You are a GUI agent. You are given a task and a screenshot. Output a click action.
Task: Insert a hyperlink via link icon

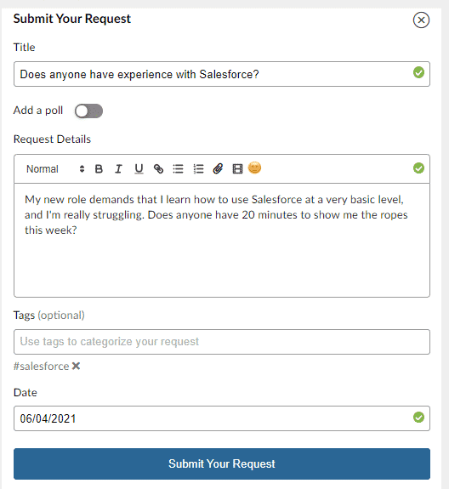[x=158, y=168]
